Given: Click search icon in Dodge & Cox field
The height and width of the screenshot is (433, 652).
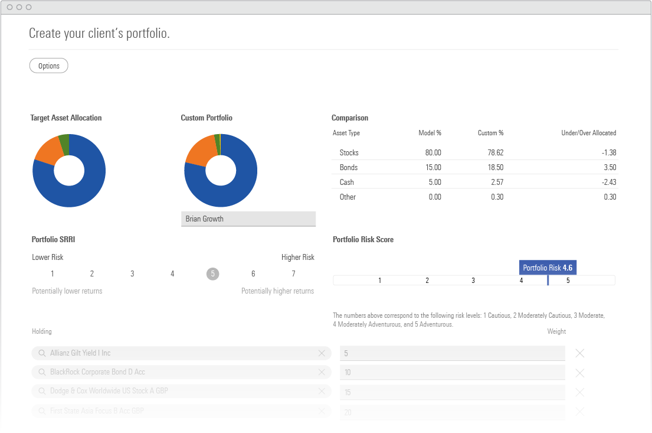Looking at the screenshot, I should click(42, 391).
